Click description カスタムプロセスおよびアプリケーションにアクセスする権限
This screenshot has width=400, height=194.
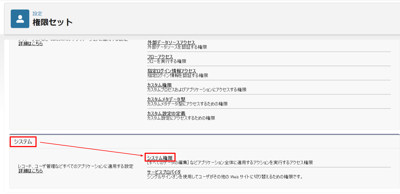[x=197, y=90]
